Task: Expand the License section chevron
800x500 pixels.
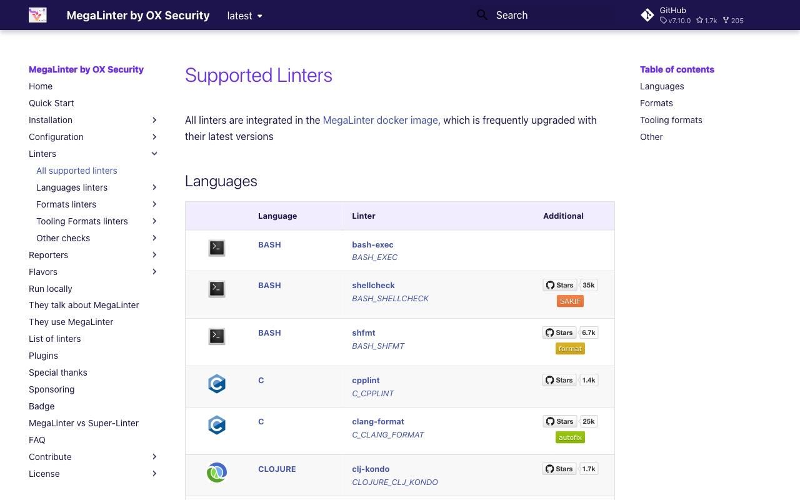Action: (154, 474)
